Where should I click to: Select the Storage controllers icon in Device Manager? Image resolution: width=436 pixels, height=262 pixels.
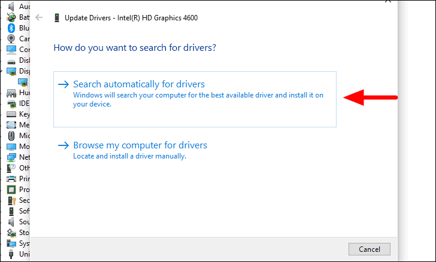click(11, 233)
